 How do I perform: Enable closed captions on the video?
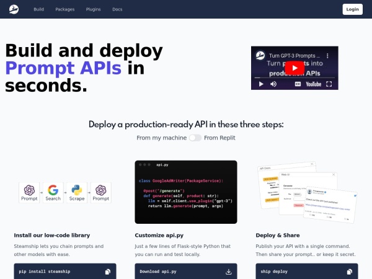point(298,84)
